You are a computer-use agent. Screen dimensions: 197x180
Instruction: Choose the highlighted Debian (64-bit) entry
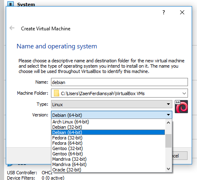[x=108, y=132]
